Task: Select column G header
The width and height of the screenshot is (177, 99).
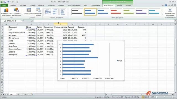Action: click(61, 24)
